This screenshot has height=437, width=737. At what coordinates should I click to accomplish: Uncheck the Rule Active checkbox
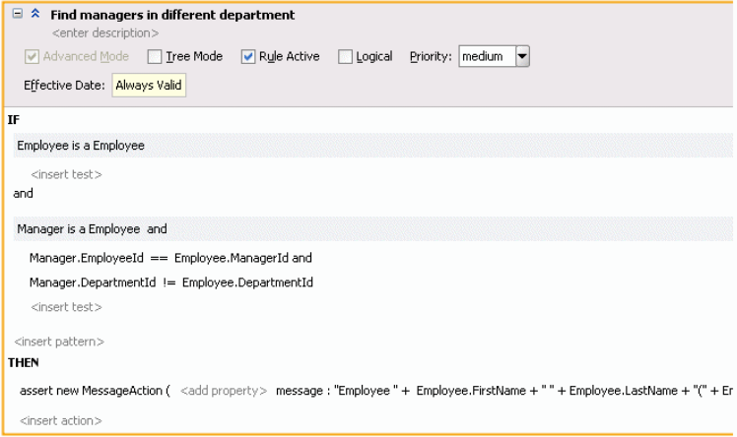248,57
